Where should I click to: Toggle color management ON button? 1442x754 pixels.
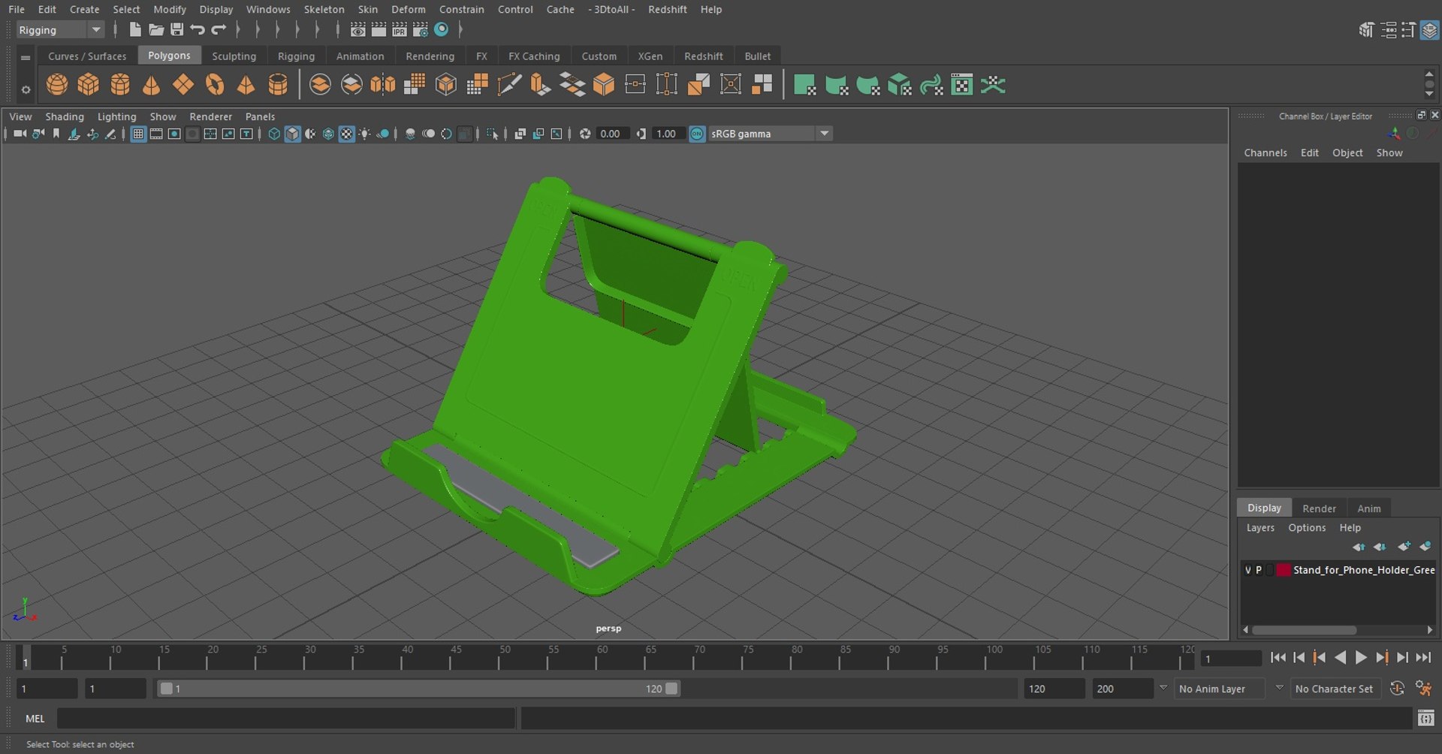click(697, 134)
